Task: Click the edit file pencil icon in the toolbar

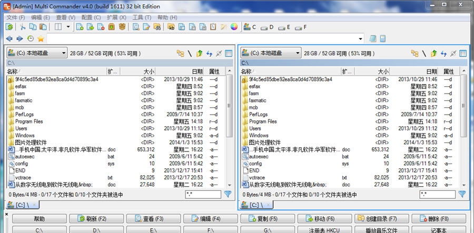Action: 146,27
